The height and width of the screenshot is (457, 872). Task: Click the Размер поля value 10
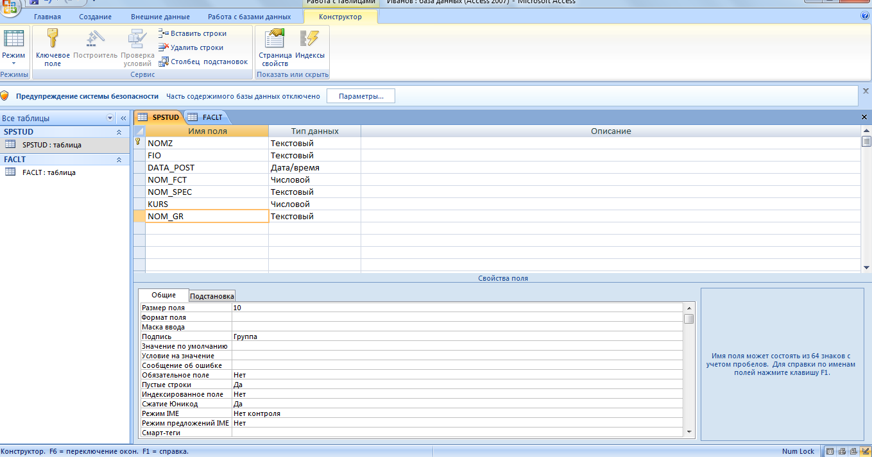click(x=457, y=308)
